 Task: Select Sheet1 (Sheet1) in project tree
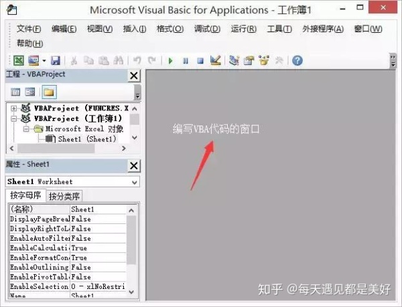[86, 139]
